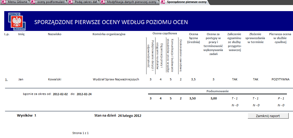Screen dimensions: 293x138
Task: Click the start date 2012-02-02
Action: 60,94
